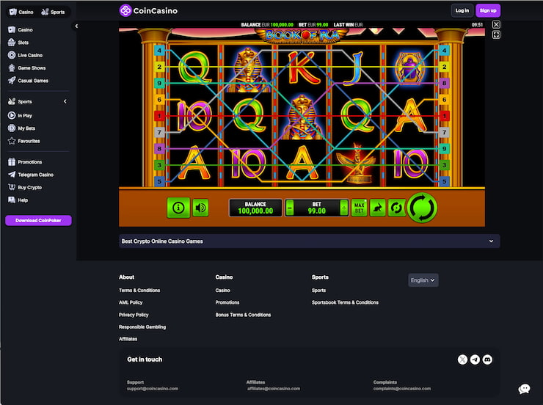Viewport: 543px width, 405px height.
Task: Open Help in the sidebar
Action: [18, 200]
